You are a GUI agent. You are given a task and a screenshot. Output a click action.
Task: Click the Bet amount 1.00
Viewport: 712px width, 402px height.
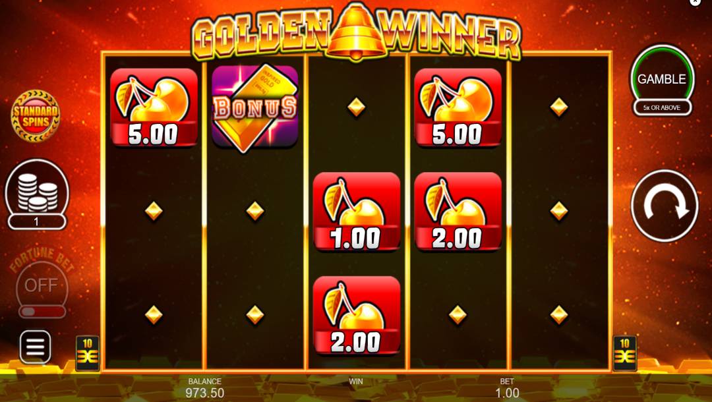tap(507, 393)
